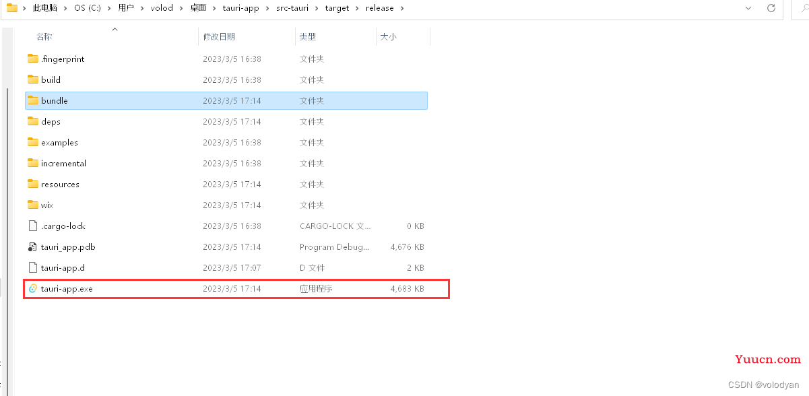Click the search box magnifier
This screenshot has height=396, width=809.
(x=805, y=8)
